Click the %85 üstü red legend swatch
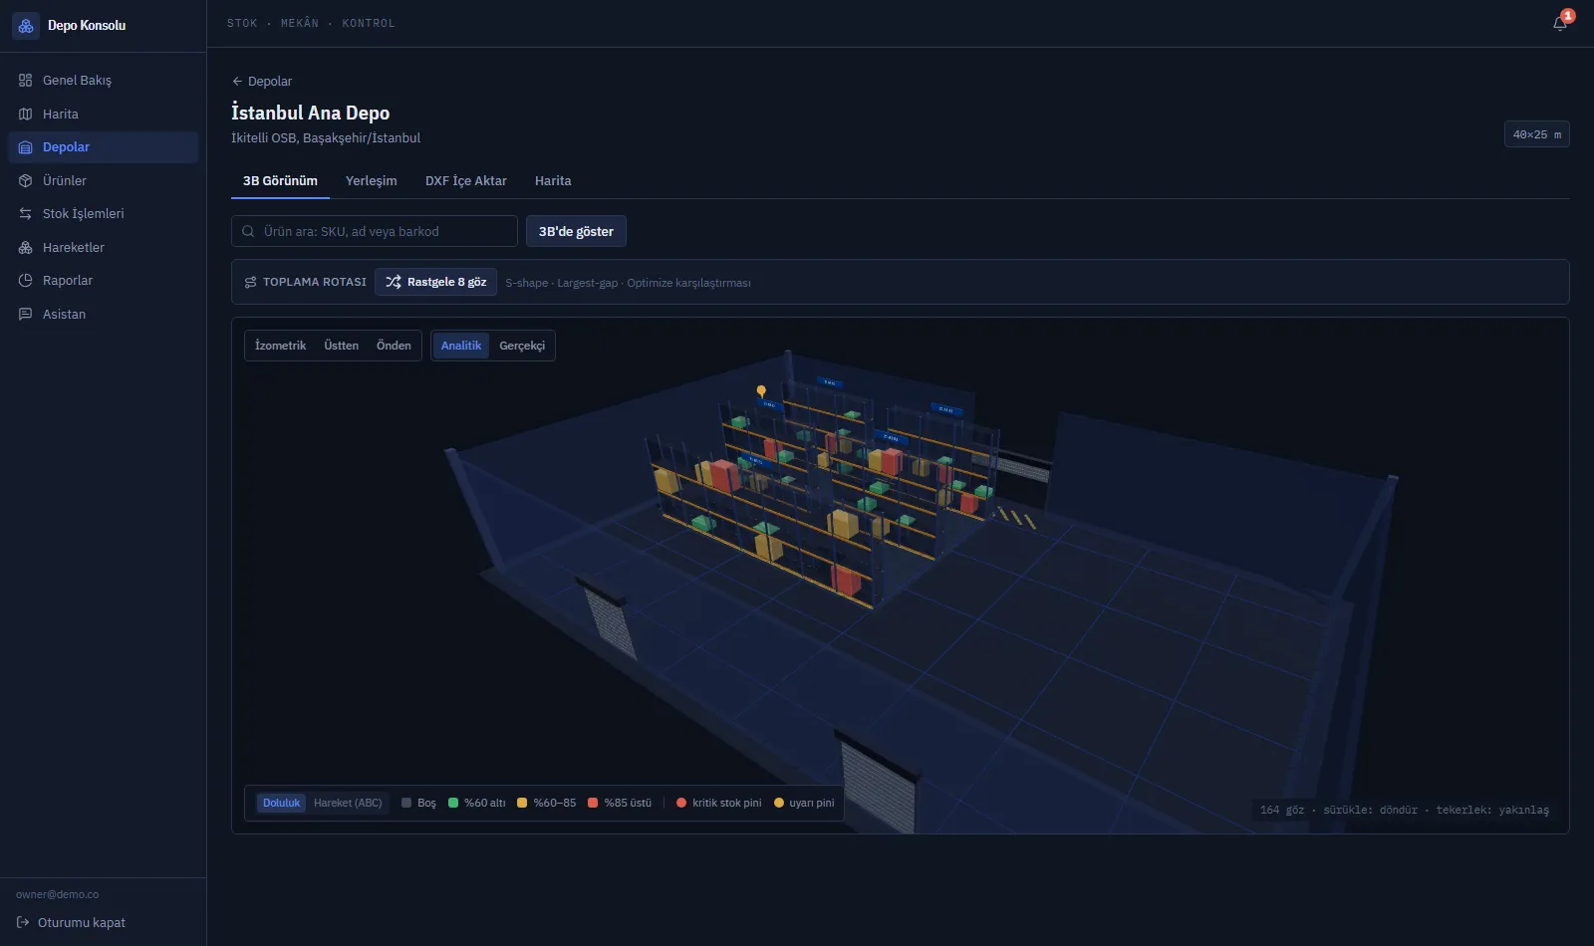Image resolution: width=1594 pixels, height=946 pixels. click(x=593, y=803)
